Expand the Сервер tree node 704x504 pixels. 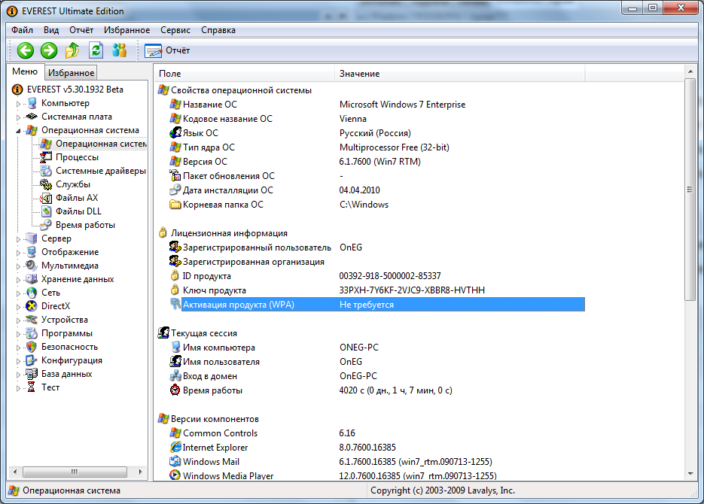[18, 239]
